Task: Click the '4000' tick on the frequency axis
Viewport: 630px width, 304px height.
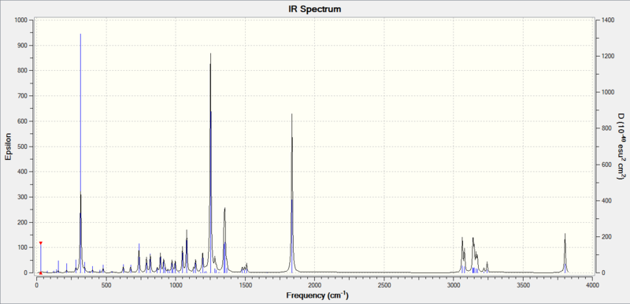Action: pos(592,285)
